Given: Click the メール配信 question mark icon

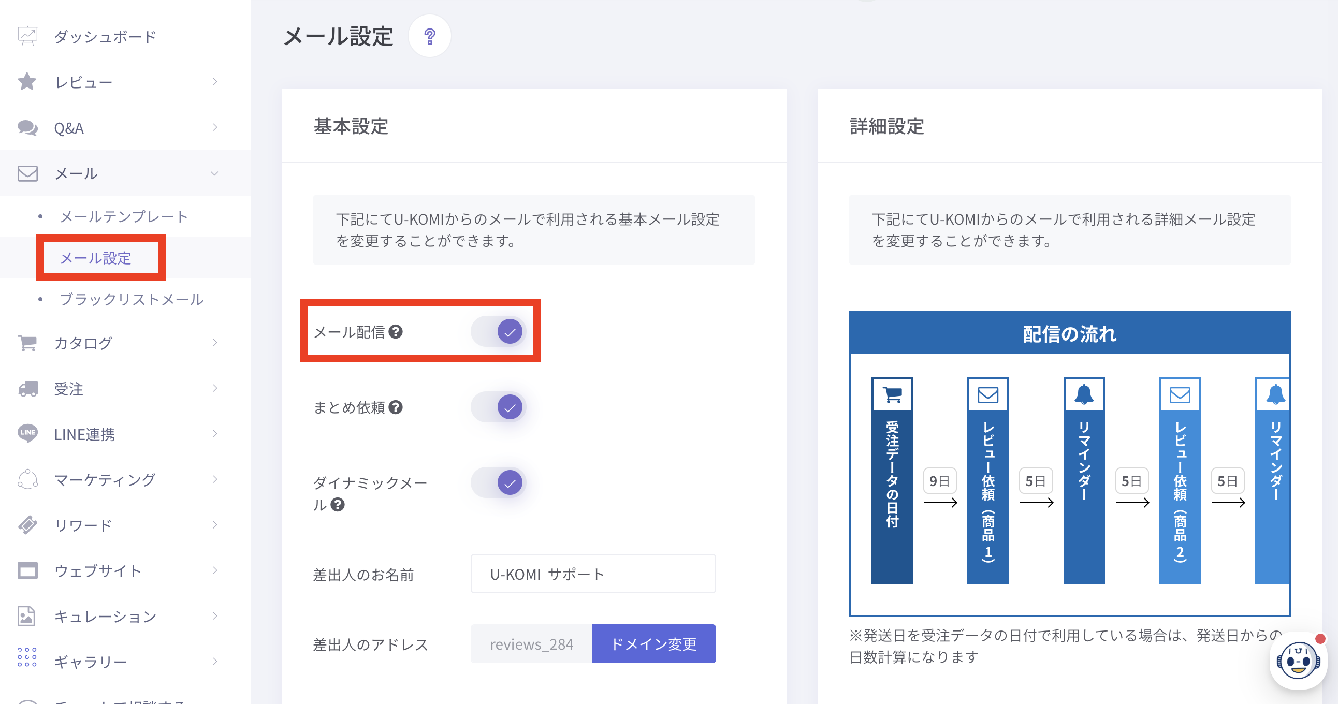Looking at the screenshot, I should click(396, 332).
